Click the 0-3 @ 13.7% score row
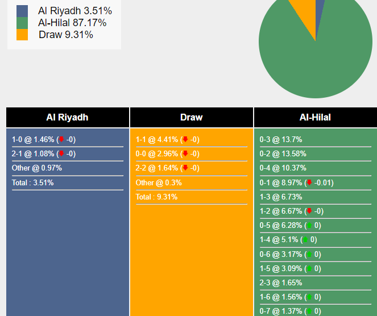377x316 pixels. [x=281, y=140]
